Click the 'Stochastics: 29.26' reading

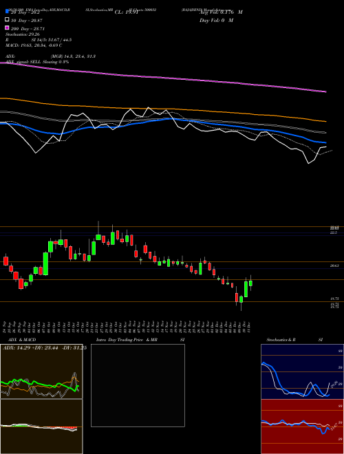[x=23, y=34]
